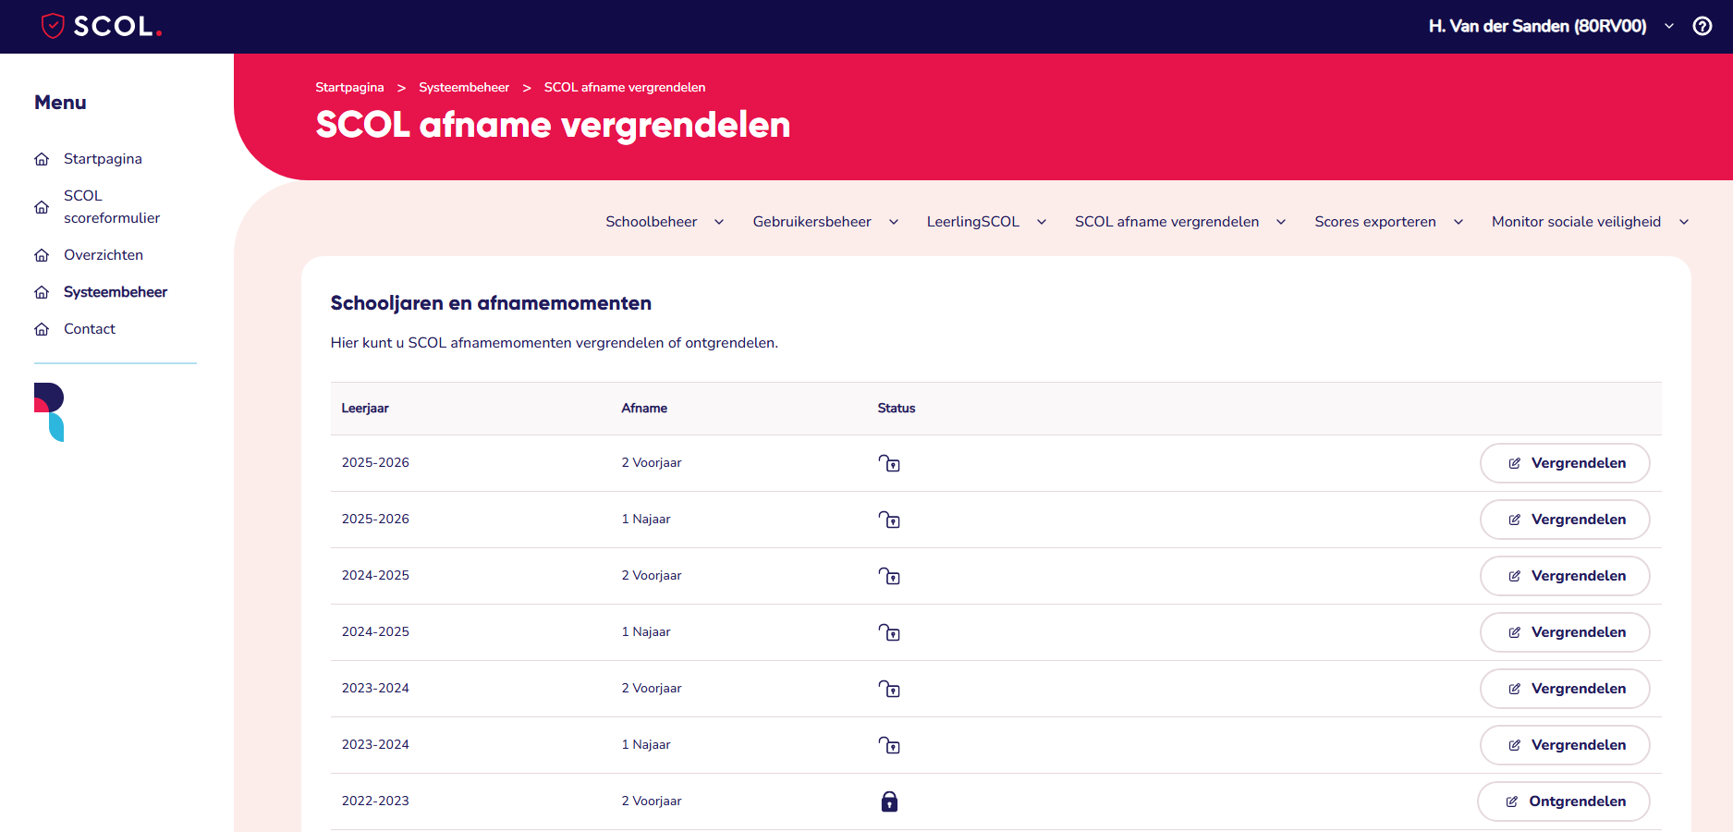Open Startpagina in the side menu

tap(103, 159)
